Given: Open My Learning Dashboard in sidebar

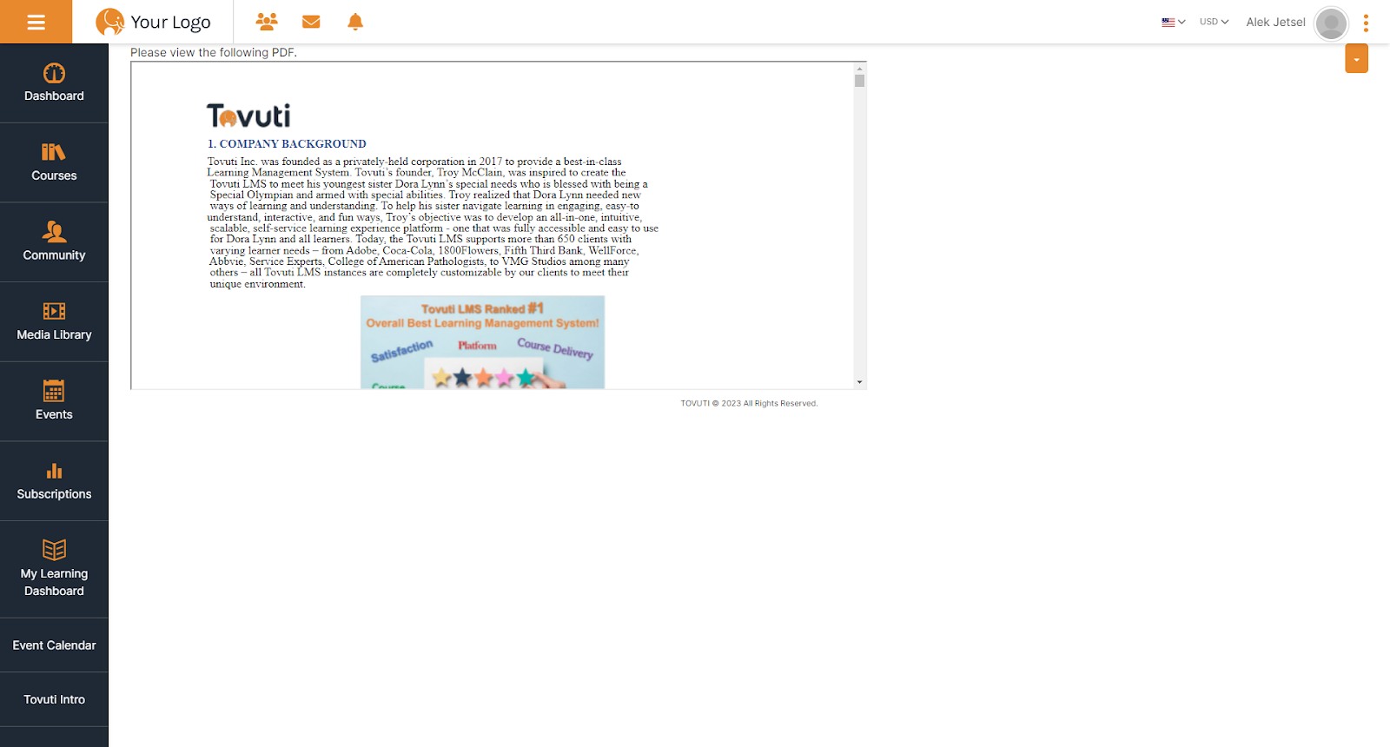Looking at the screenshot, I should pyautogui.click(x=54, y=570).
